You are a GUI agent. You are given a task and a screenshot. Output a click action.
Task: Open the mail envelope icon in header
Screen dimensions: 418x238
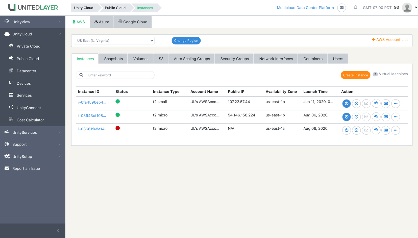[x=341, y=8]
